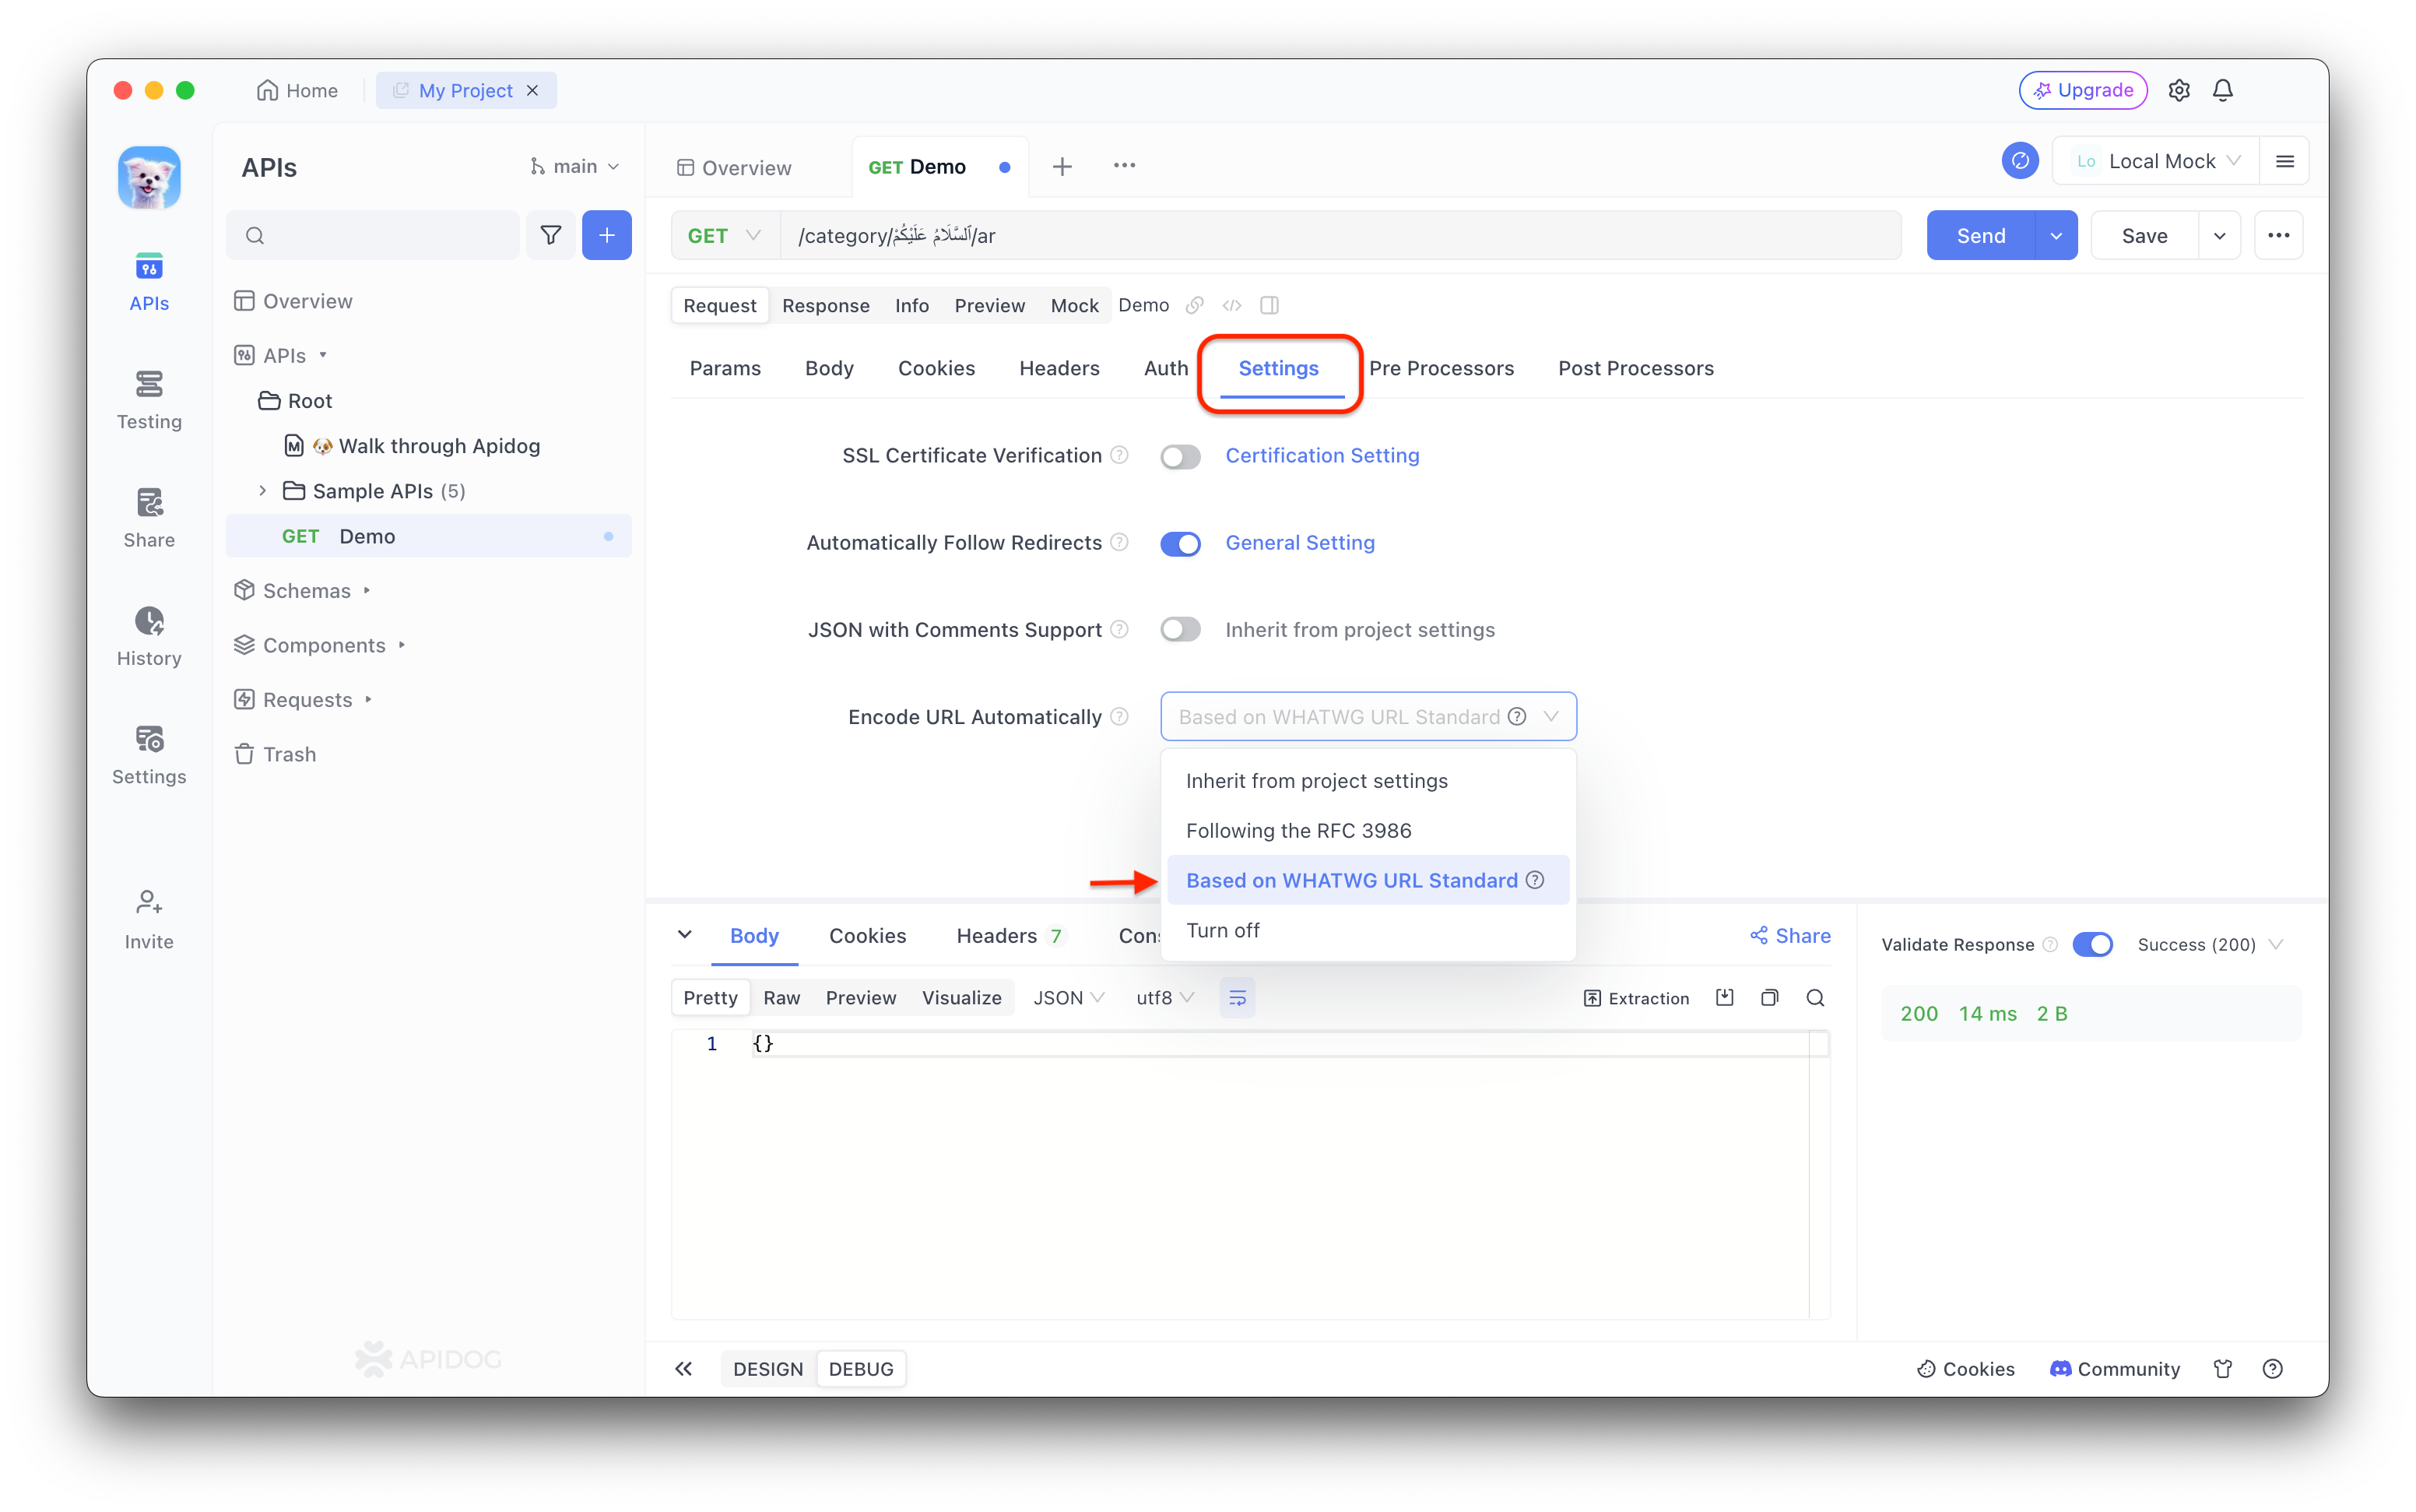Switch to the Headers request tab
This screenshot has height=1512, width=2416.
point(1059,368)
